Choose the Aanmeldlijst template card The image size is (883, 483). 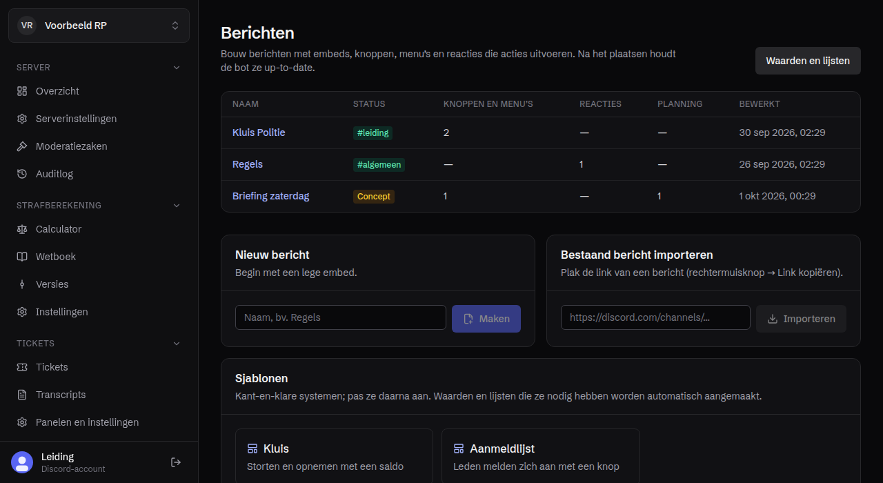541,456
